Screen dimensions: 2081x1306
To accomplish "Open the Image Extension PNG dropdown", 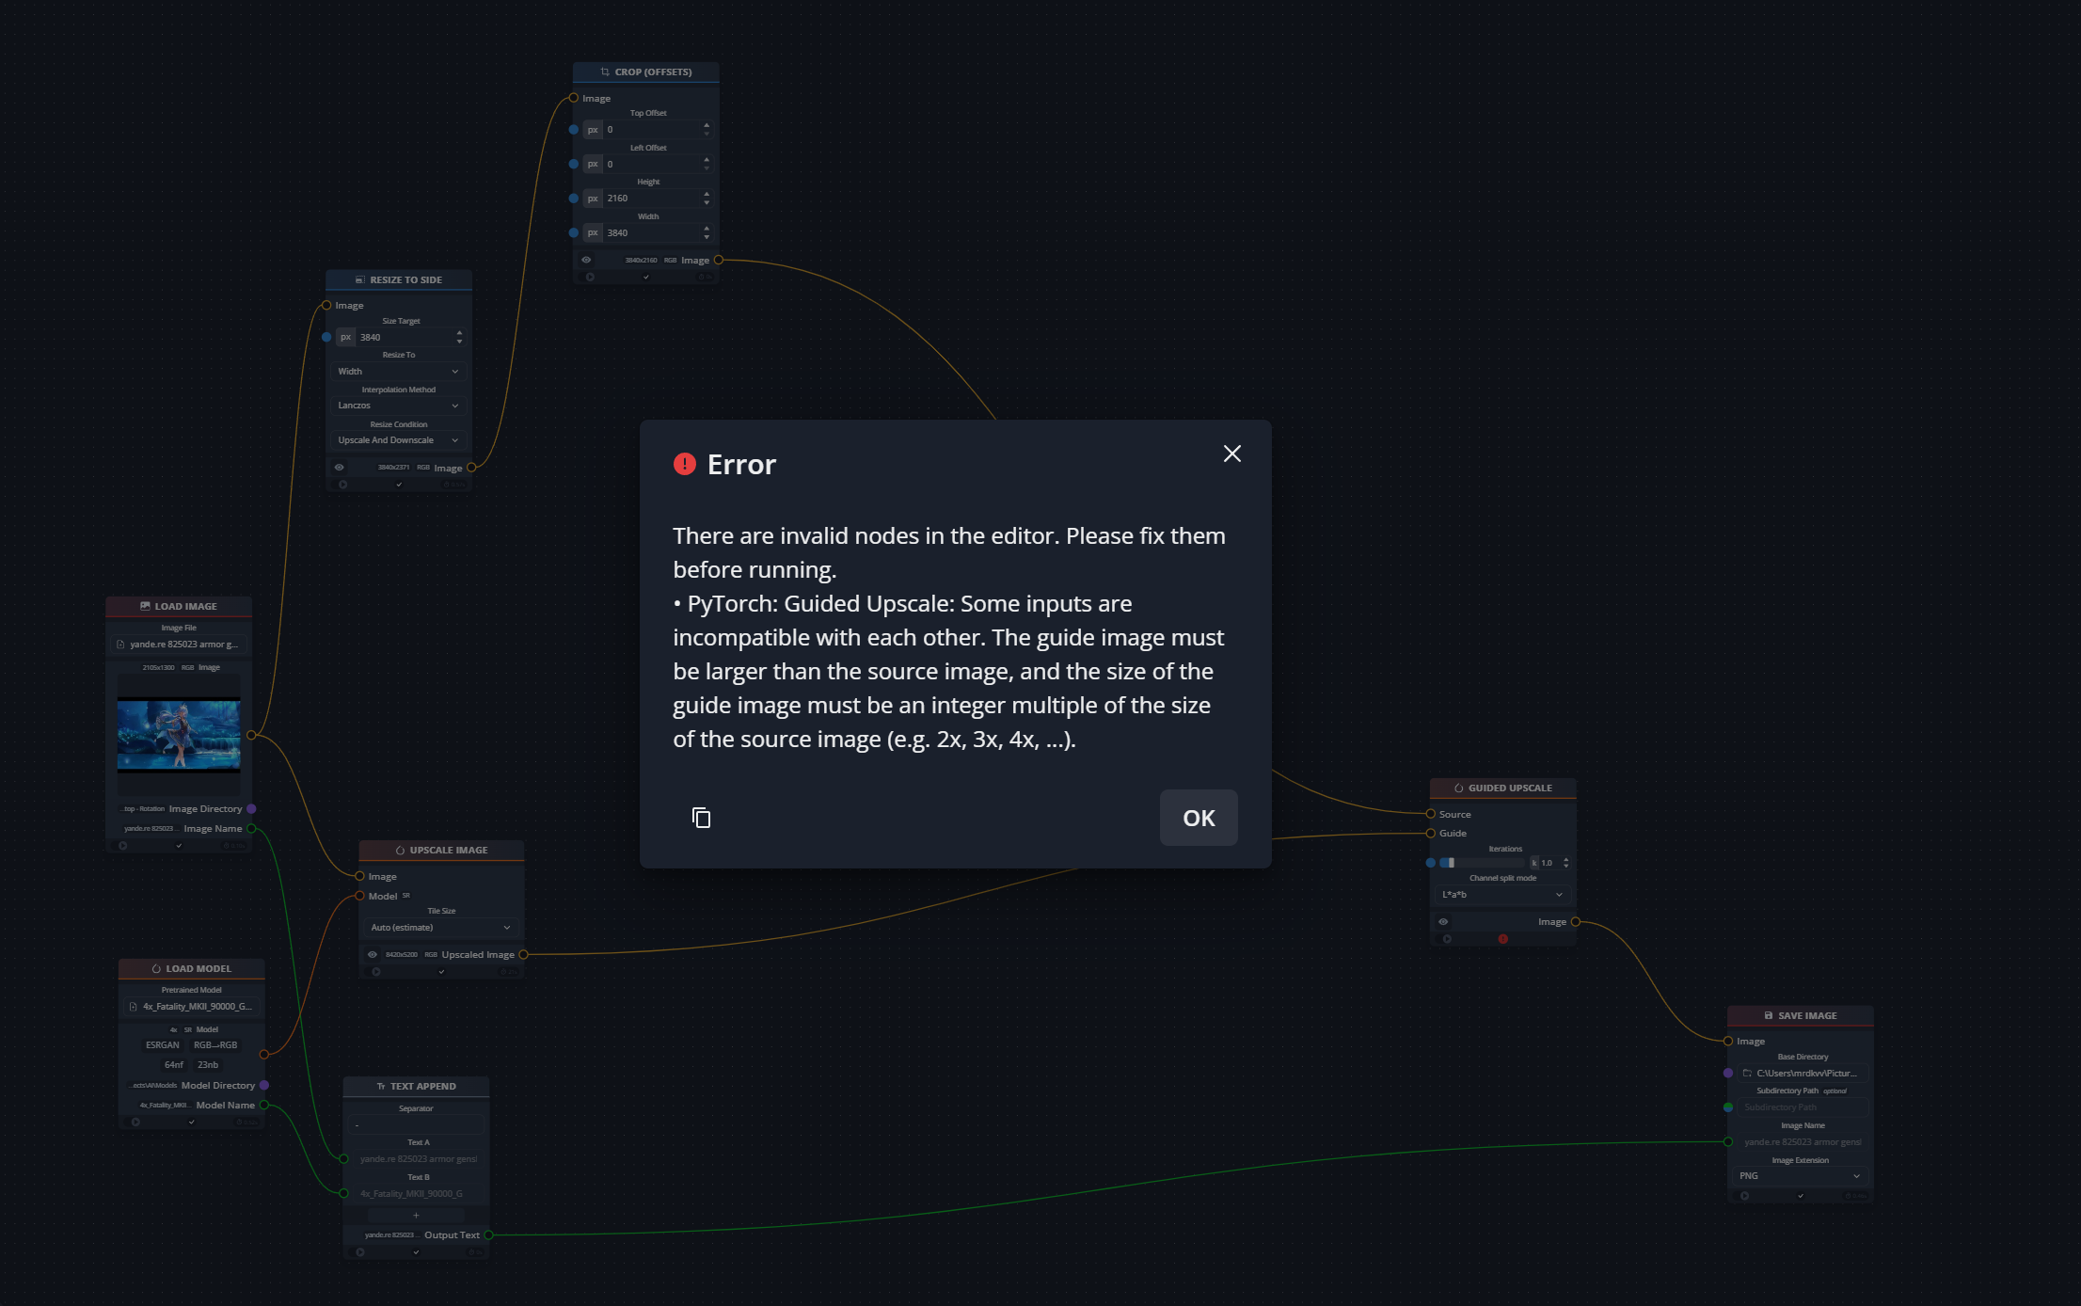I will point(1799,1176).
